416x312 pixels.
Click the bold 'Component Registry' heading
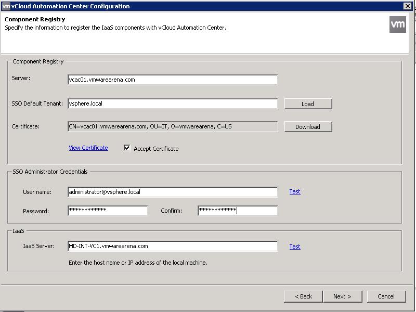pos(35,19)
